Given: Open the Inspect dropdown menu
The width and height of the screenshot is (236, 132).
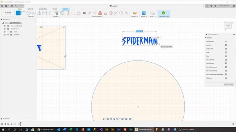Looking at the screenshot, I should [x=134, y=16].
